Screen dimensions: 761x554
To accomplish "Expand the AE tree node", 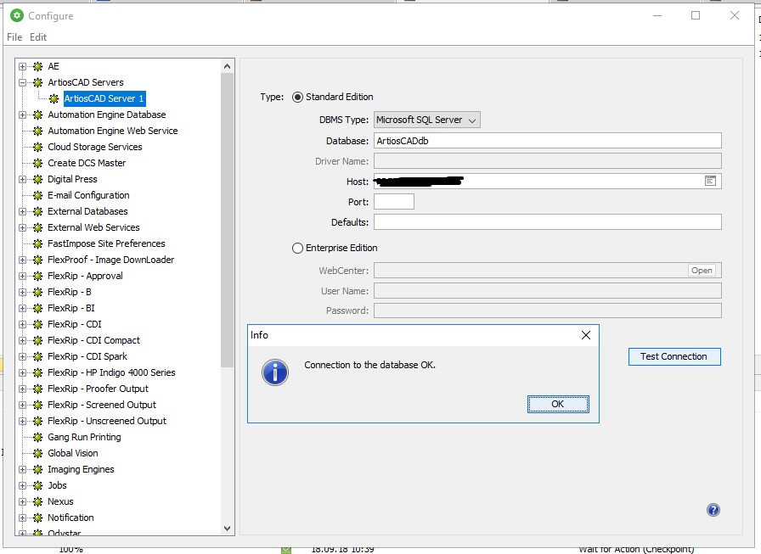I will coord(22,66).
